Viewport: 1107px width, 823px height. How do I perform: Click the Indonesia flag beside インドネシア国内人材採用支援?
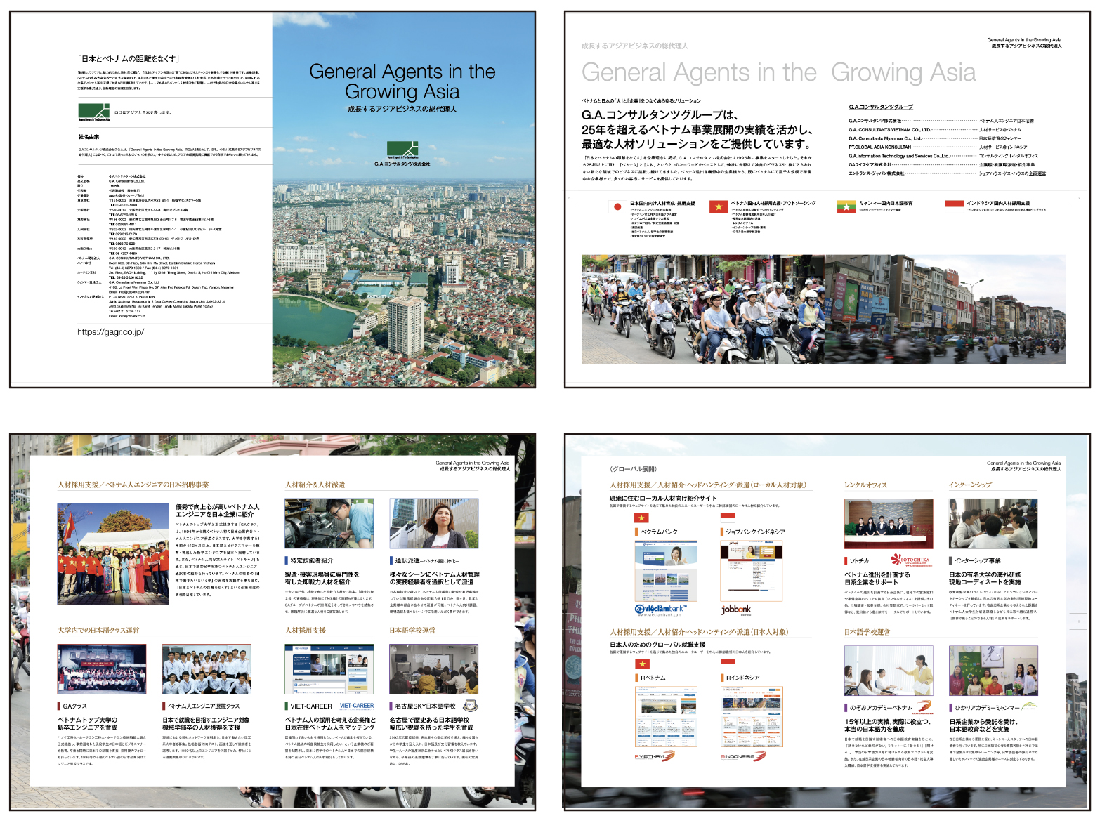954,206
